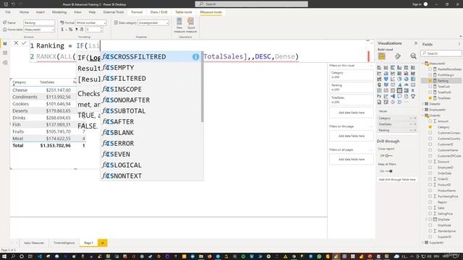Choose the Python visual (Py) icon
This screenshot has height=260, width=463.
[379, 96]
